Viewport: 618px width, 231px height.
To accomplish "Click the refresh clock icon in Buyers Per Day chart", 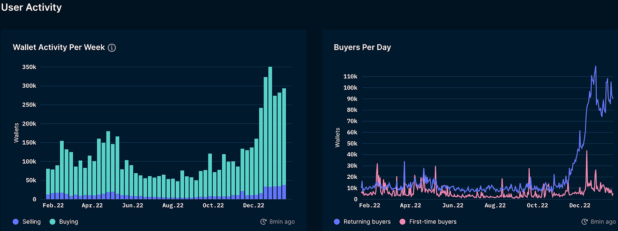I will (584, 222).
